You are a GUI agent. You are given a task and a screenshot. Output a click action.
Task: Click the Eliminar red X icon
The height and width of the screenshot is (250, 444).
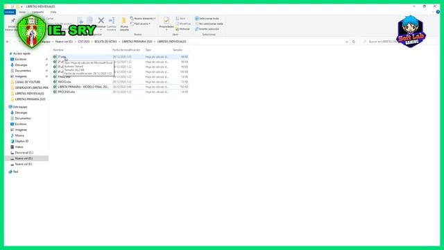point(101,20)
